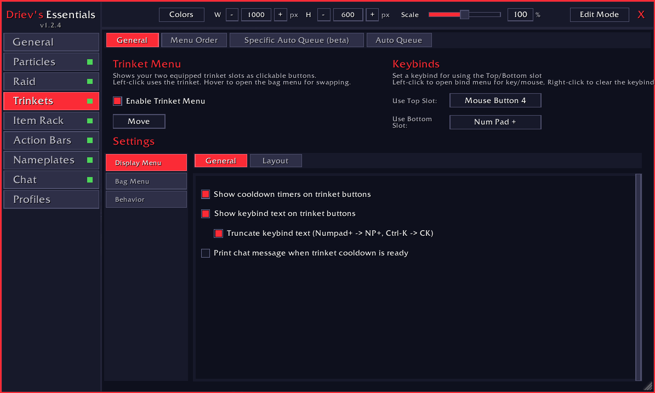Open the Profiles sidebar category
The height and width of the screenshot is (393, 655).
(51, 199)
